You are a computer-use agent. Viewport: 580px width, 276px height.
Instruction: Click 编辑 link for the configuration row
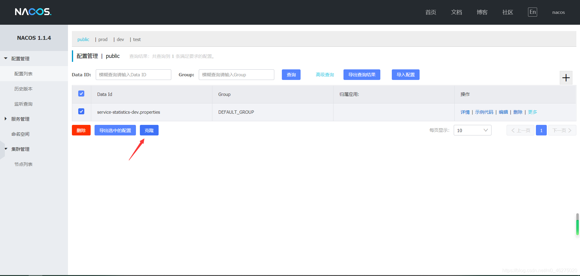pyautogui.click(x=503, y=112)
